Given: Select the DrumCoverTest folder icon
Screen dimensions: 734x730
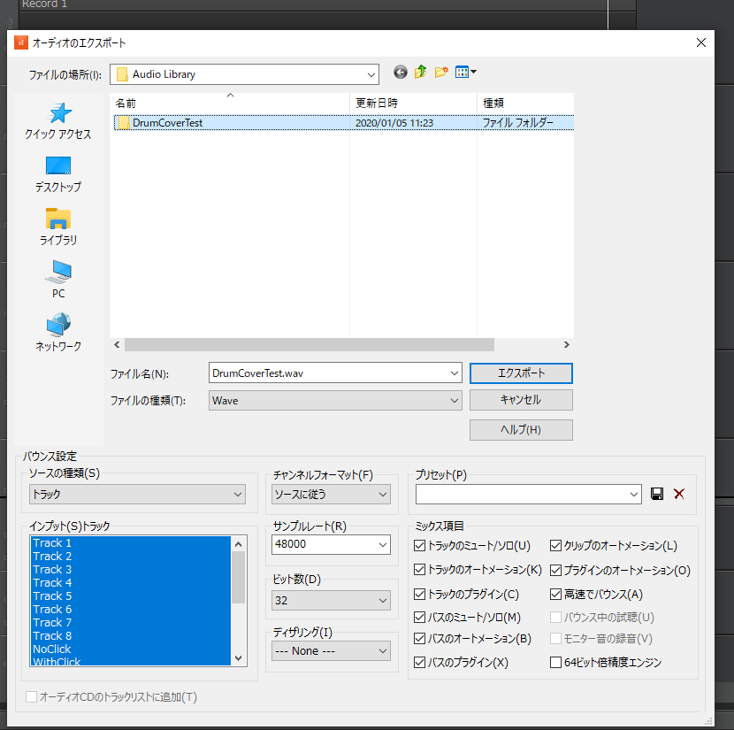Looking at the screenshot, I should (x=124, y=123).
